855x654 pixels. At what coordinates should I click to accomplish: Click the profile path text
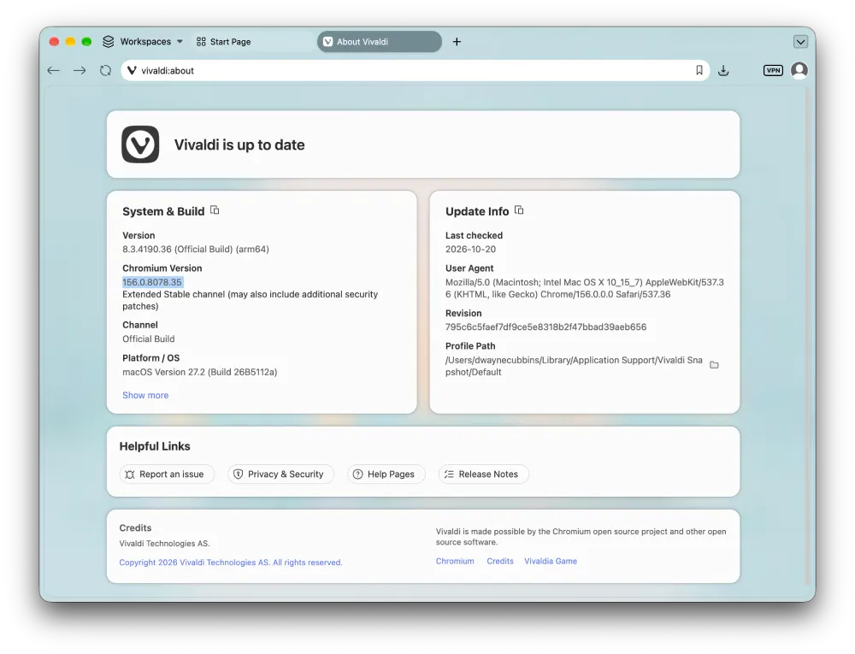[574, 366]
